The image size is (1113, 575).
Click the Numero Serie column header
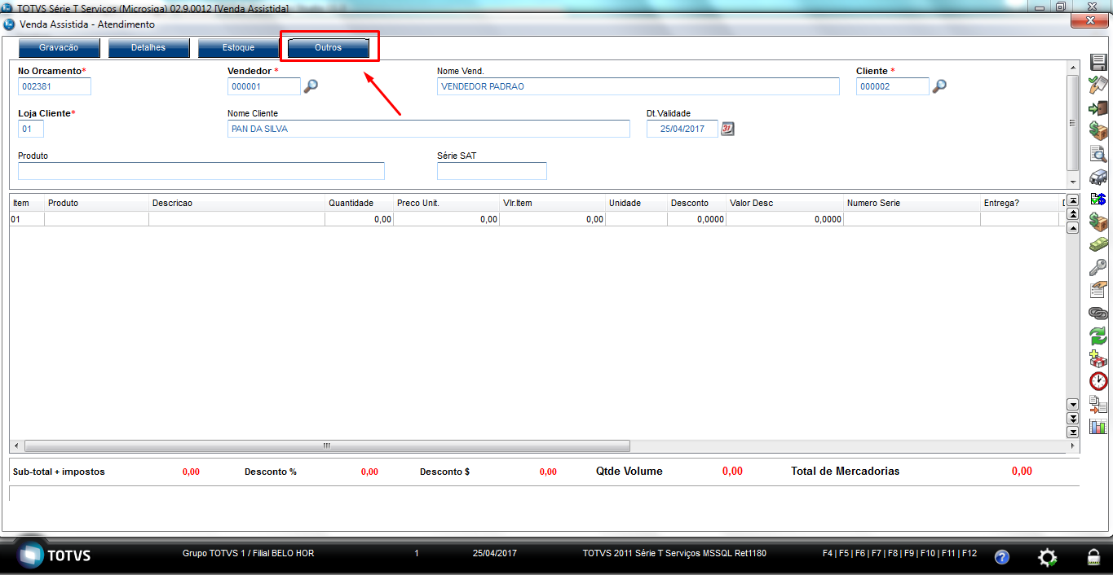[912, 203]
